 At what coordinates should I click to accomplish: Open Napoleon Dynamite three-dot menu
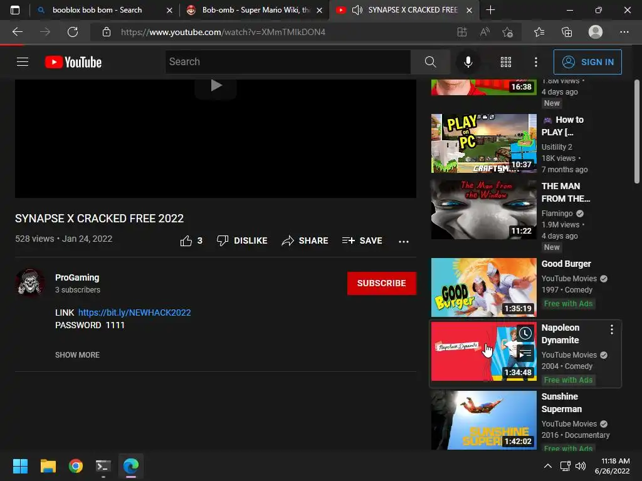[612, 329]
